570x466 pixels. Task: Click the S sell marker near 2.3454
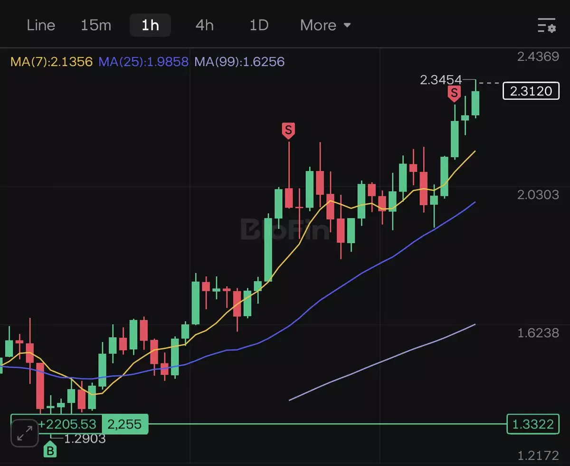[x=455, y=93]
